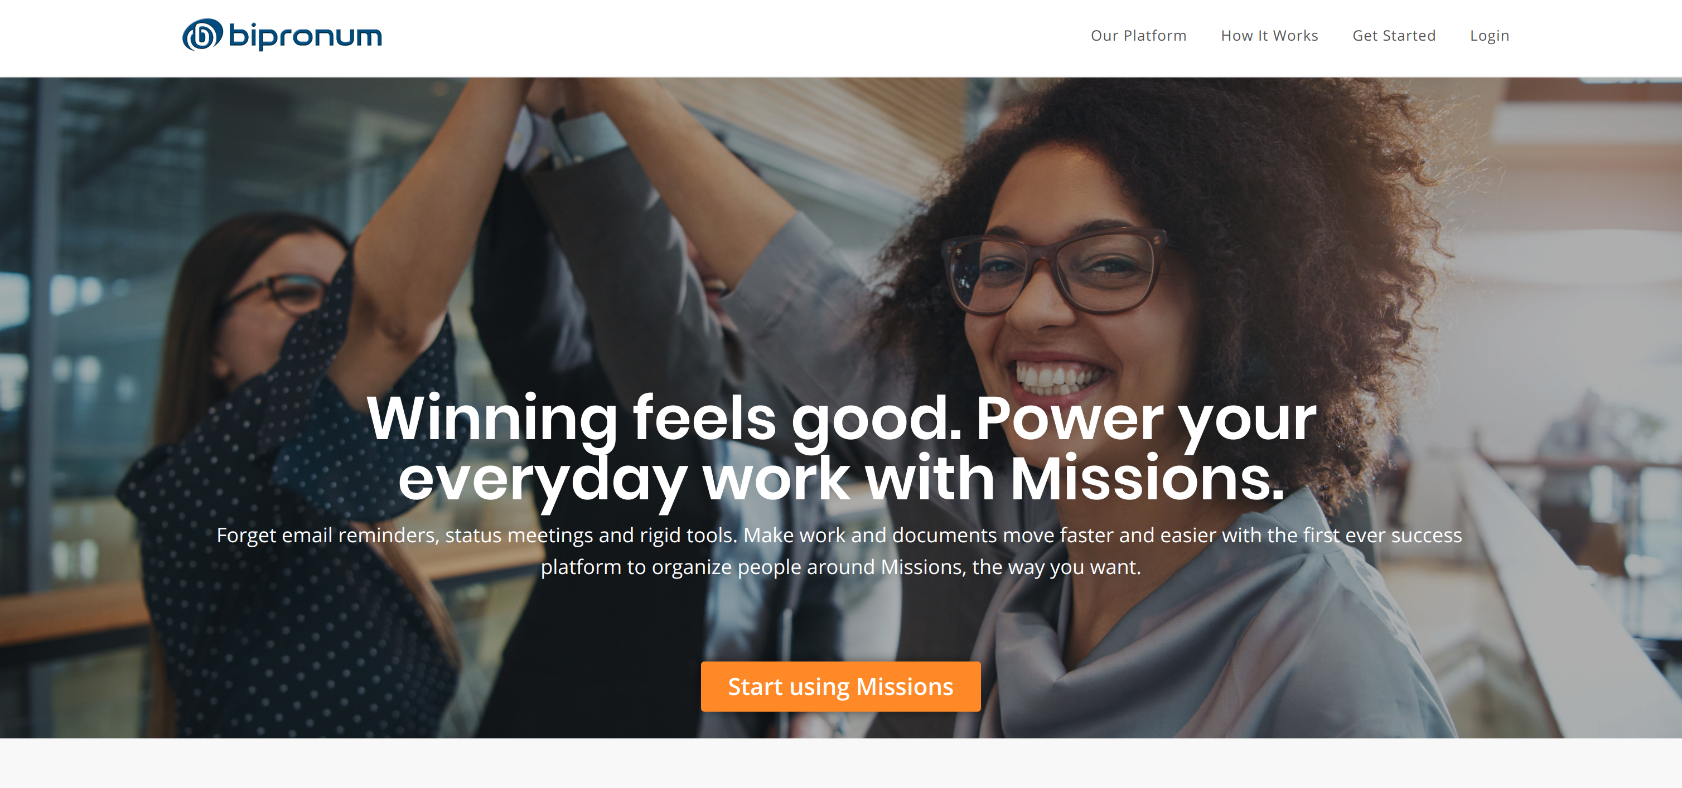Click the curly-haired woman's eyeglasses
The height and width of the screenshot is (788, 1682).
coord(1055,271)
